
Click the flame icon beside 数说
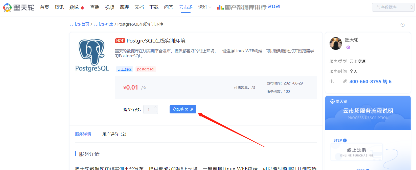click(82, 8)
